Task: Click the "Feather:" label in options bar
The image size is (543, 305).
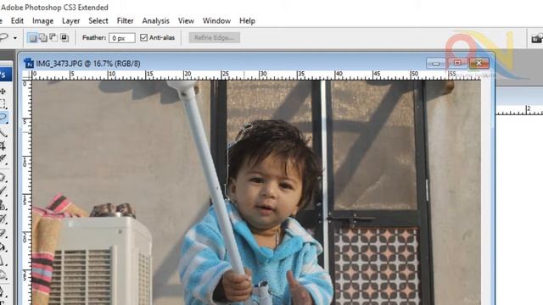Action: pyautogui.click(x=94, y=37)
